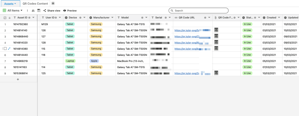The image size is (299, 116).
Task: Click the expand record arrow on row 5
Action: coord(9,49)
